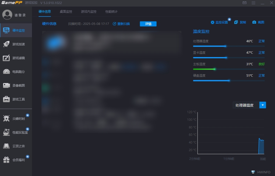Switch to the 性能统计 tab
The image size is (275, 176).
[x=111, y=12]
